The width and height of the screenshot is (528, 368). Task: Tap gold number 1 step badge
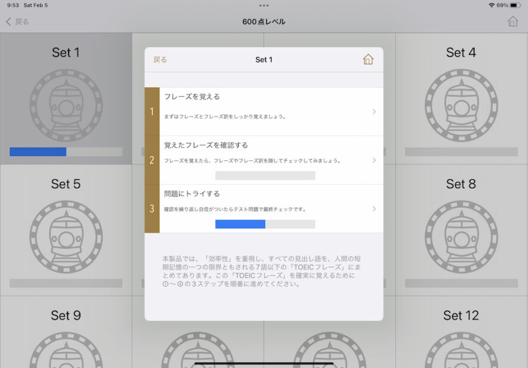pos(152,111)
